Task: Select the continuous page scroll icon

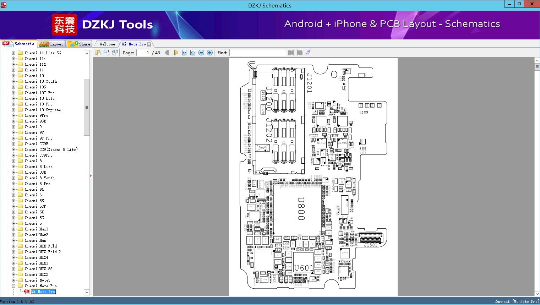Action: 115,52
